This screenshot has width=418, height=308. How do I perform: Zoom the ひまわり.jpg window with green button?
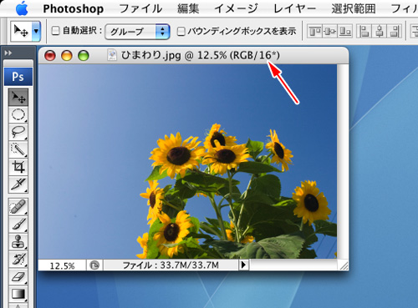coord(84,55)
